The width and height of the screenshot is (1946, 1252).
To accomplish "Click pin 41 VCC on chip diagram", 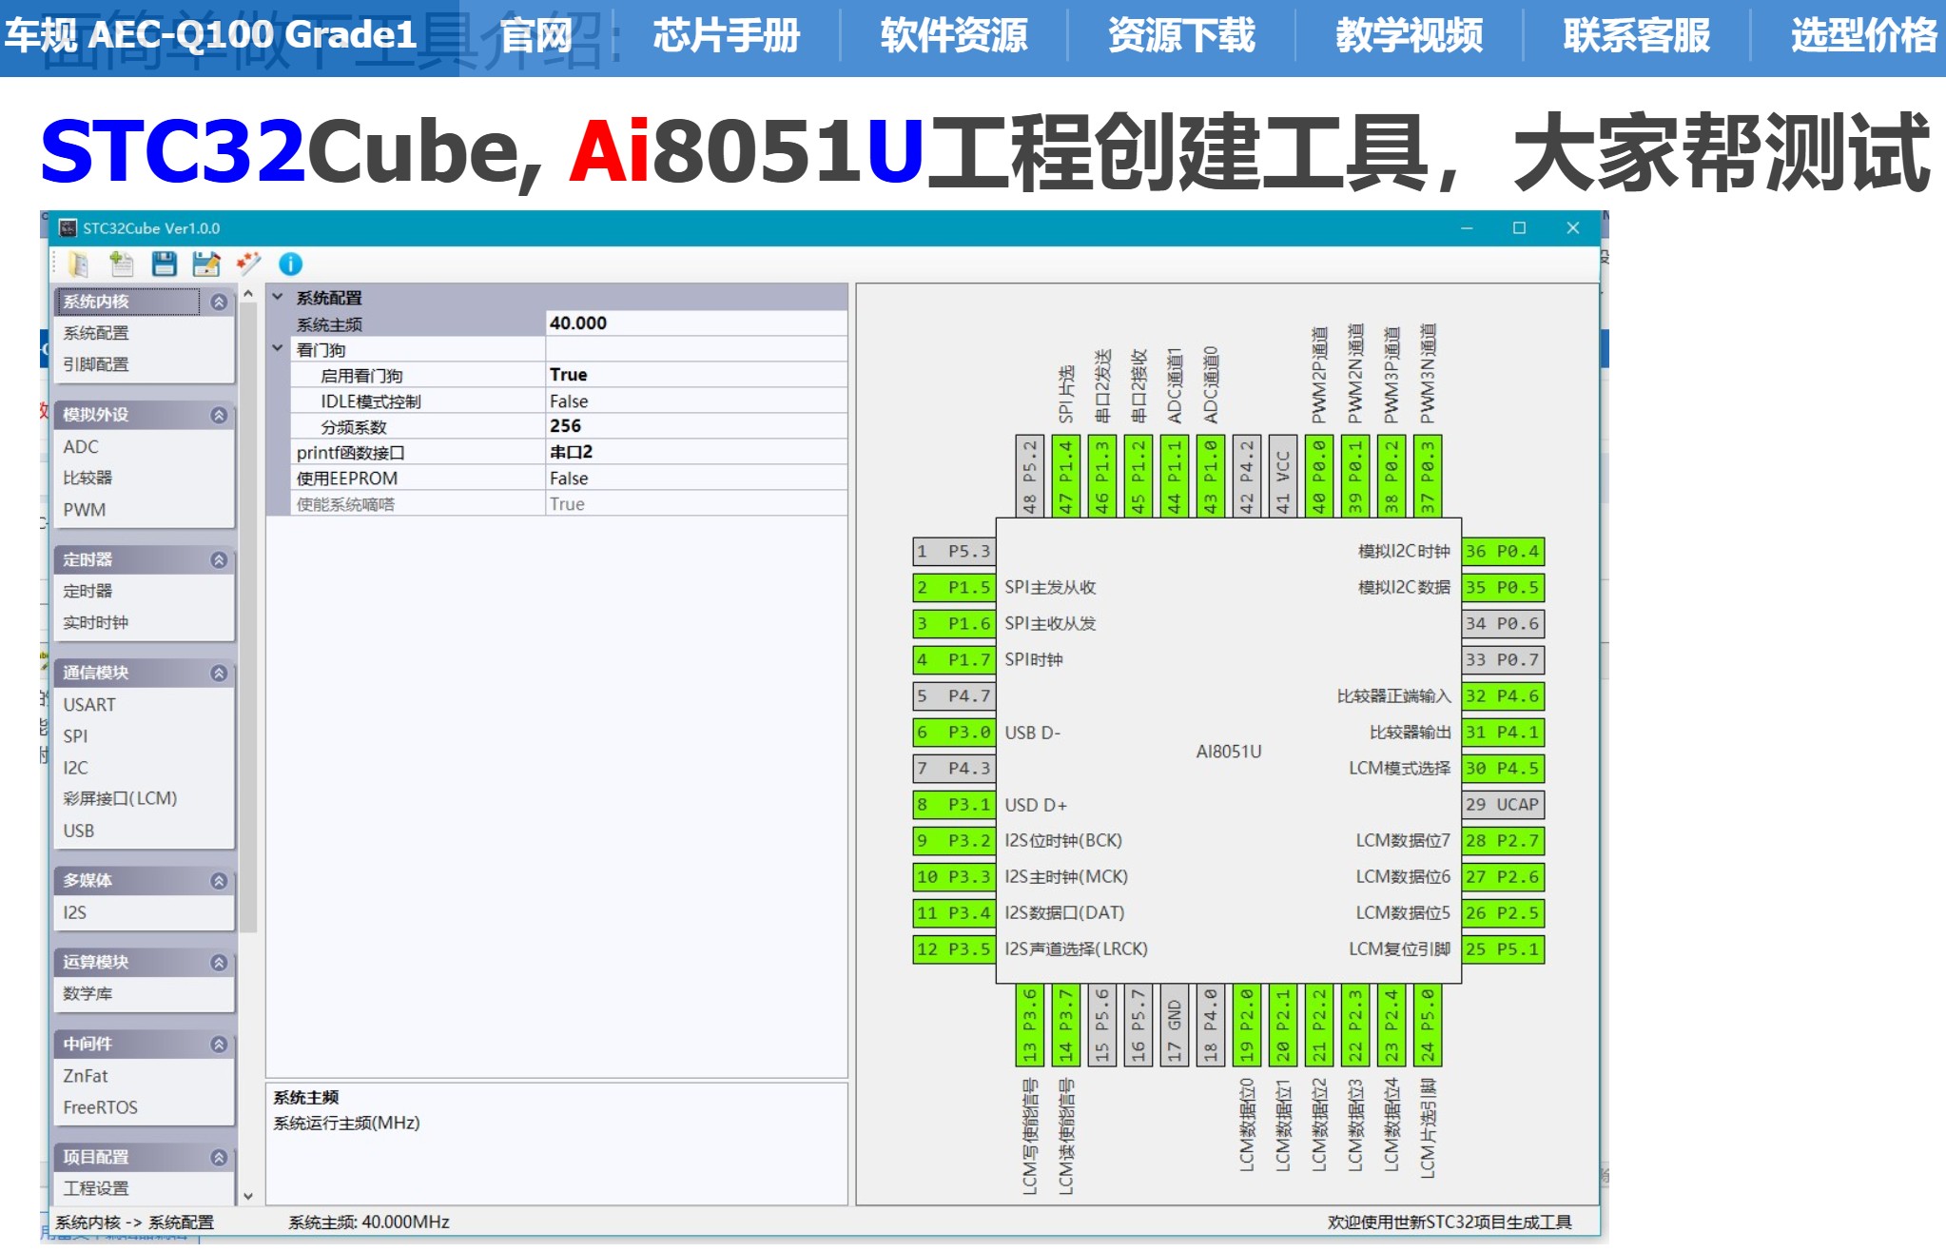I will click(x=1283, y=477).
